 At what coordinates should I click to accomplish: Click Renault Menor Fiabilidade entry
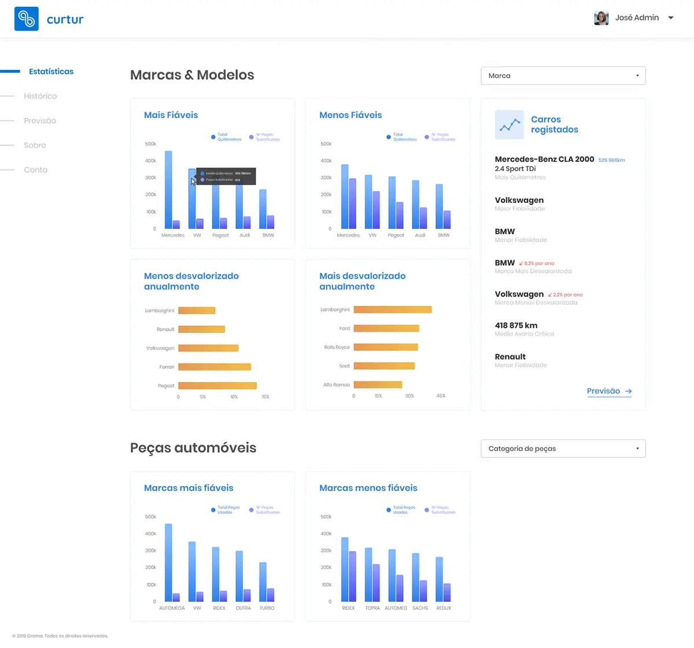pyautogui.click(x=520, y=360)
